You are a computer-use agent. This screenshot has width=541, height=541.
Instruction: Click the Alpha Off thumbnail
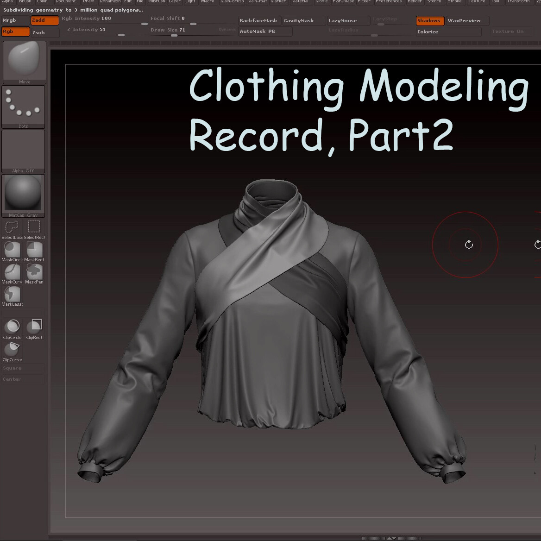(23, 151)
